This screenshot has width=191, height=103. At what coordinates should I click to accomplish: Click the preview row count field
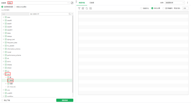[x=185, y=8]
